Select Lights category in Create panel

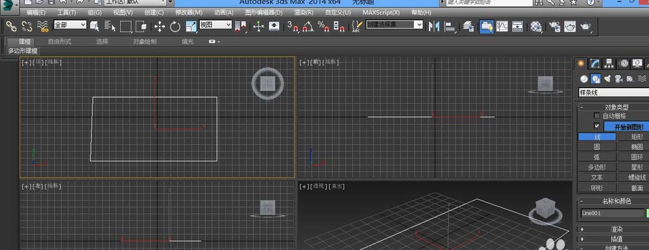(x=607, y=79)
